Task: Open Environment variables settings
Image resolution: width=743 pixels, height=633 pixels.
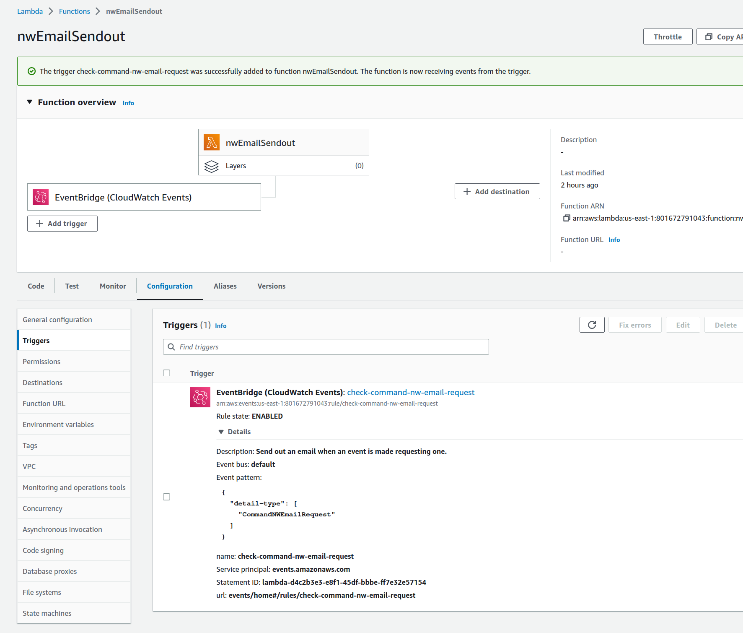Action: pos(74,425)
